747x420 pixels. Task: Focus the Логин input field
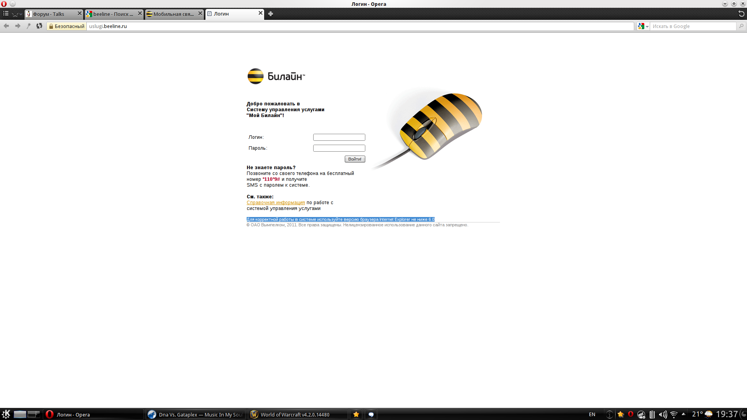click(x=339, y=137)
